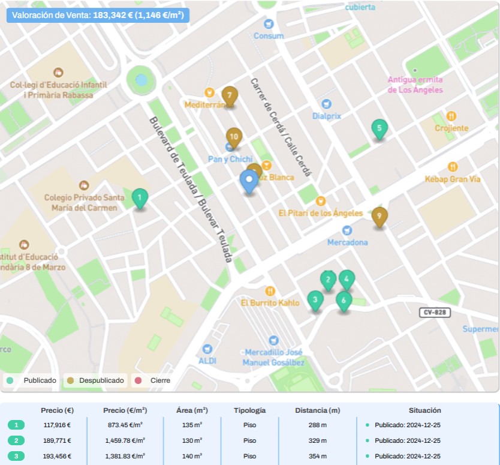500x465 pixels.
Task: Click row badge number 2 in table
Action: pos(17,440)
